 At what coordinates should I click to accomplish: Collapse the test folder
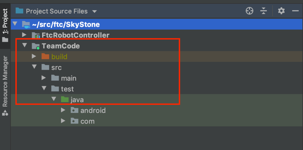[x=44, y=88]
